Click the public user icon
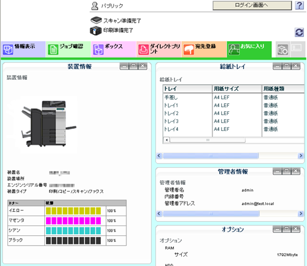The height and width of the screenshot is (266, 307). click(95, 6)
